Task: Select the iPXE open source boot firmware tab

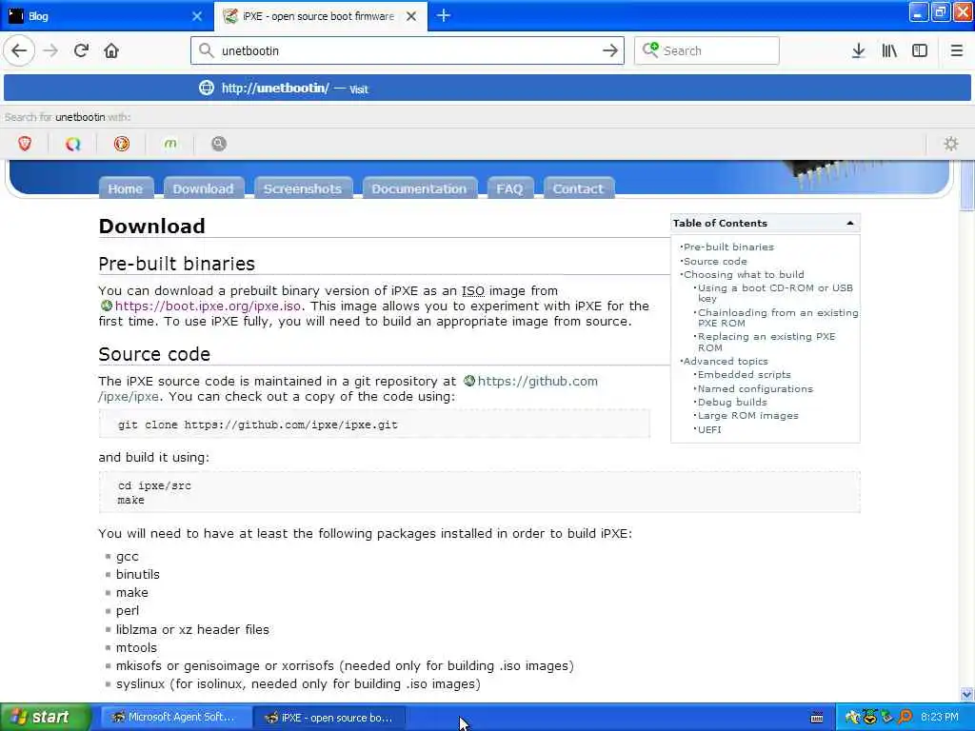Action: [321, 16]
